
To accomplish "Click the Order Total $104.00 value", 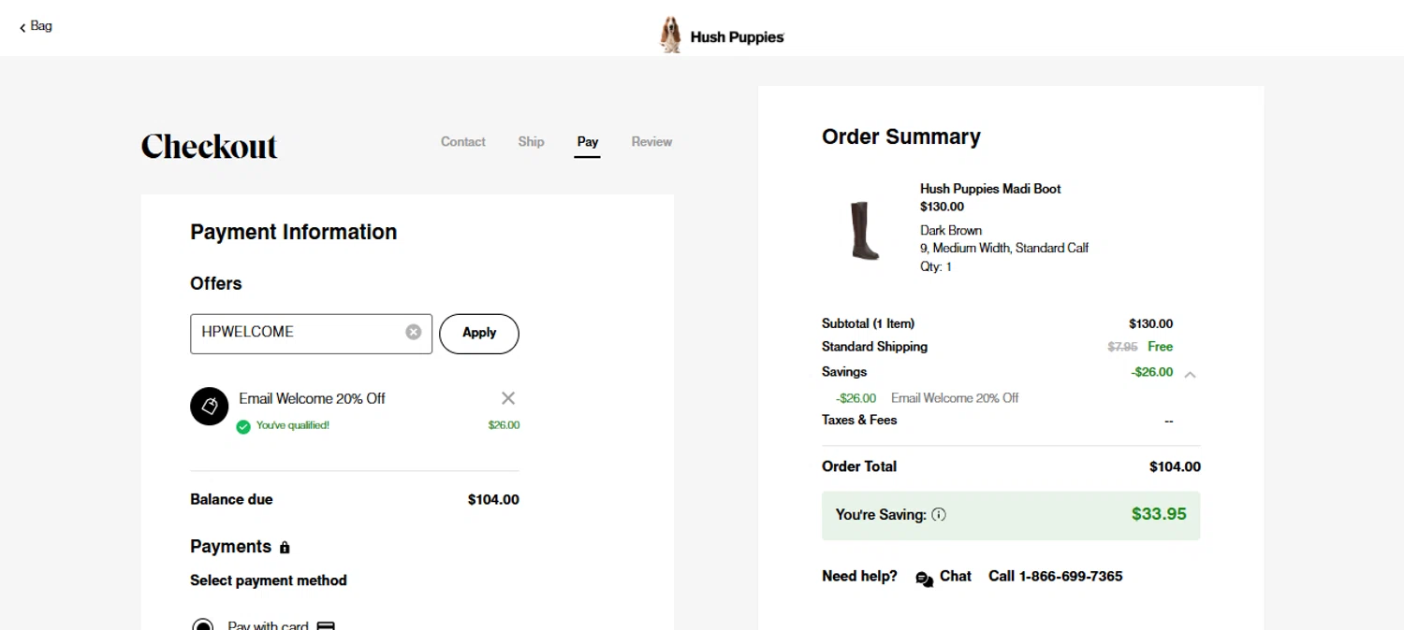I will pos(1175,466).
